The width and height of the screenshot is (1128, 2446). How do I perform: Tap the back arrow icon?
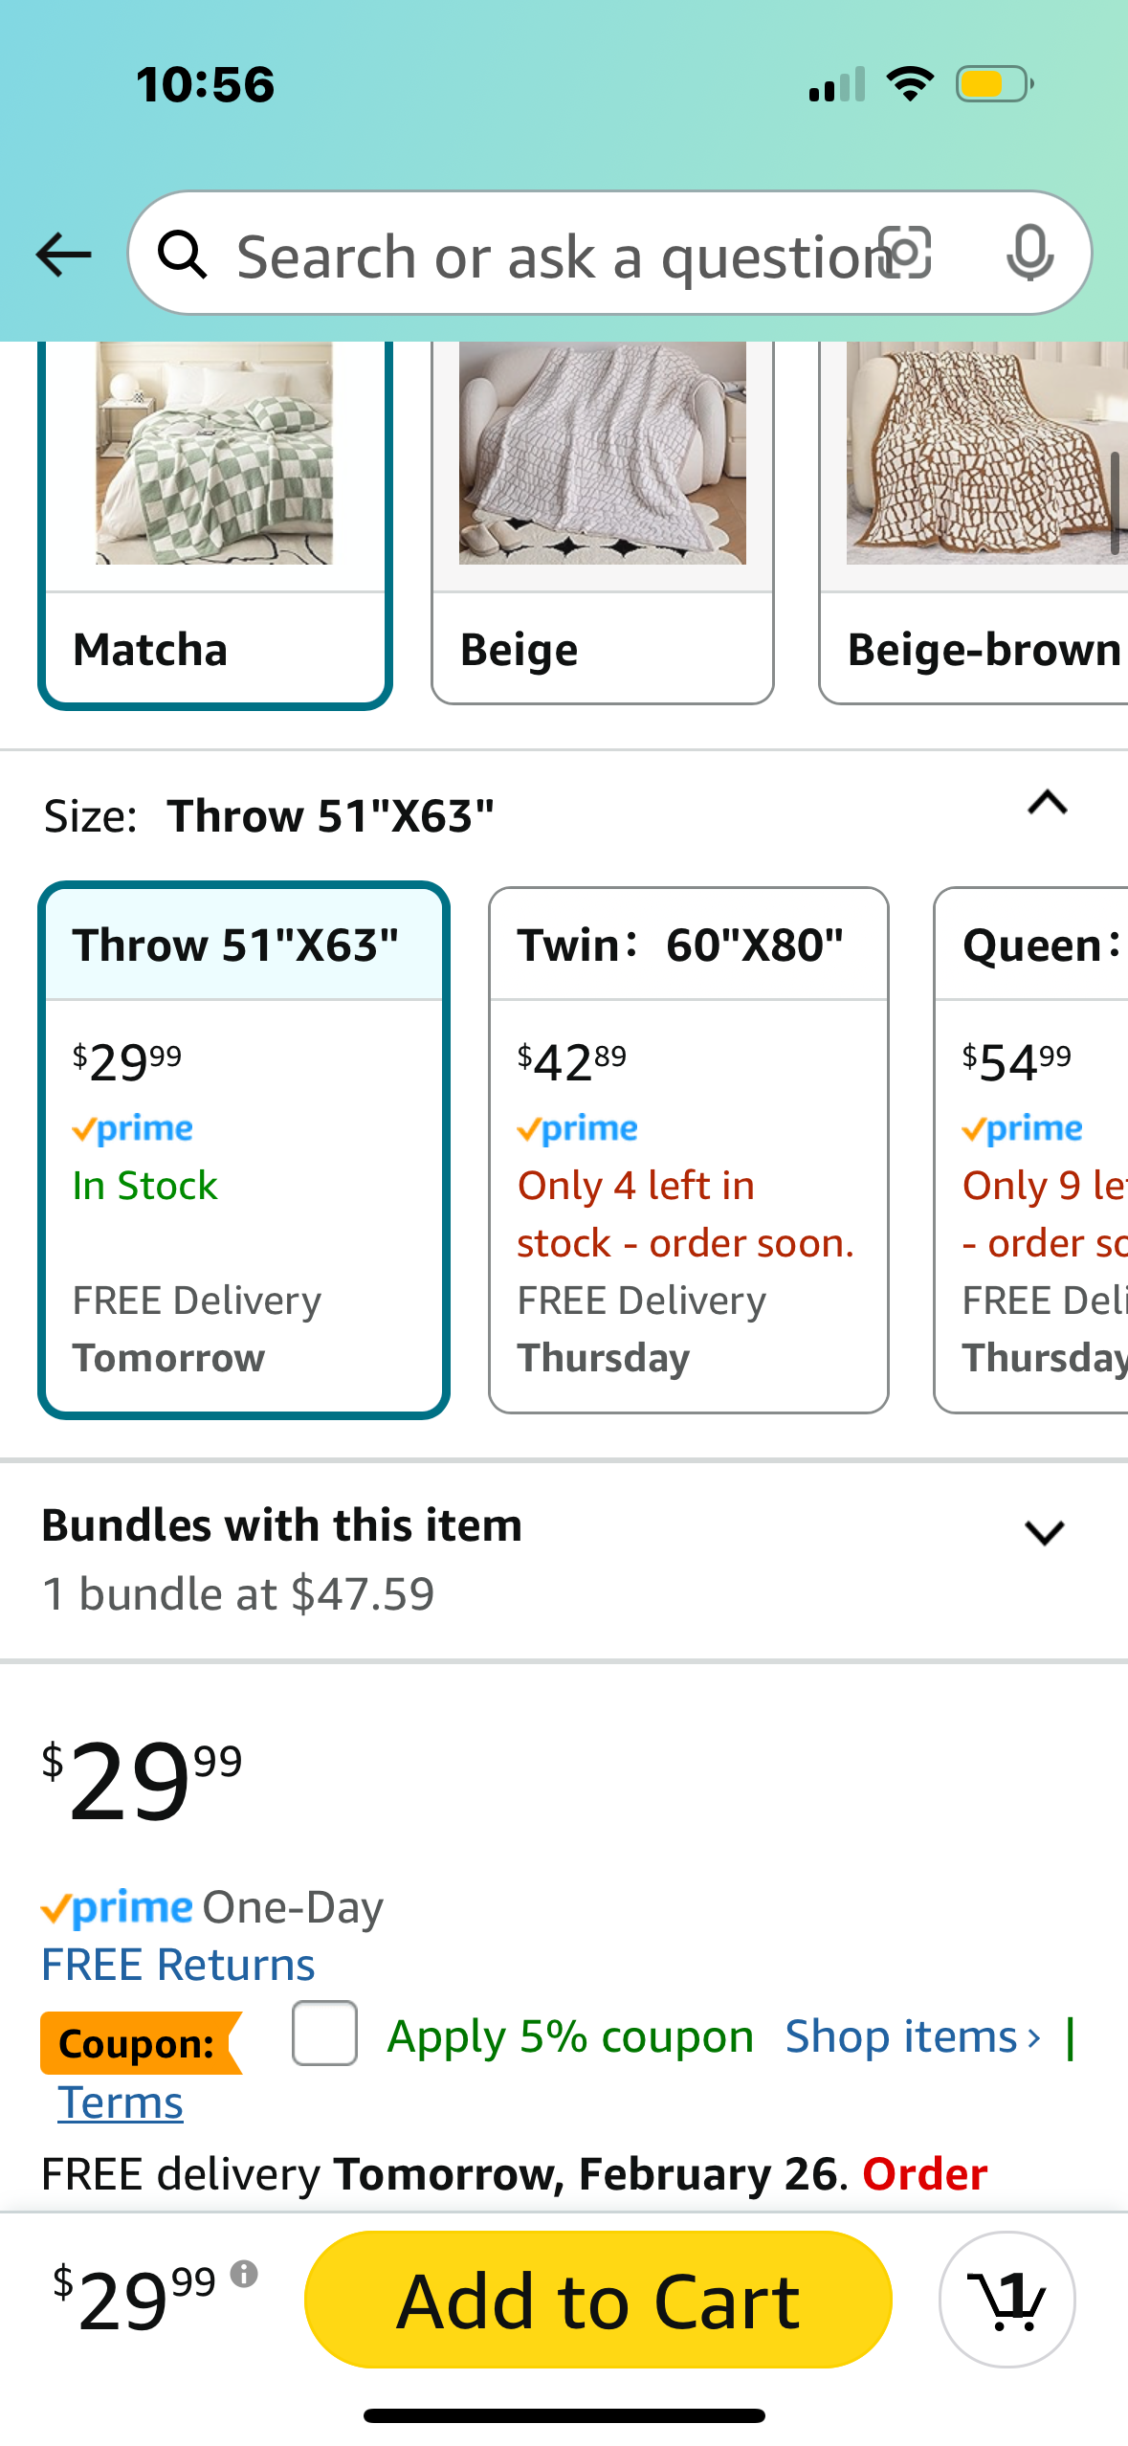point(63,255)
